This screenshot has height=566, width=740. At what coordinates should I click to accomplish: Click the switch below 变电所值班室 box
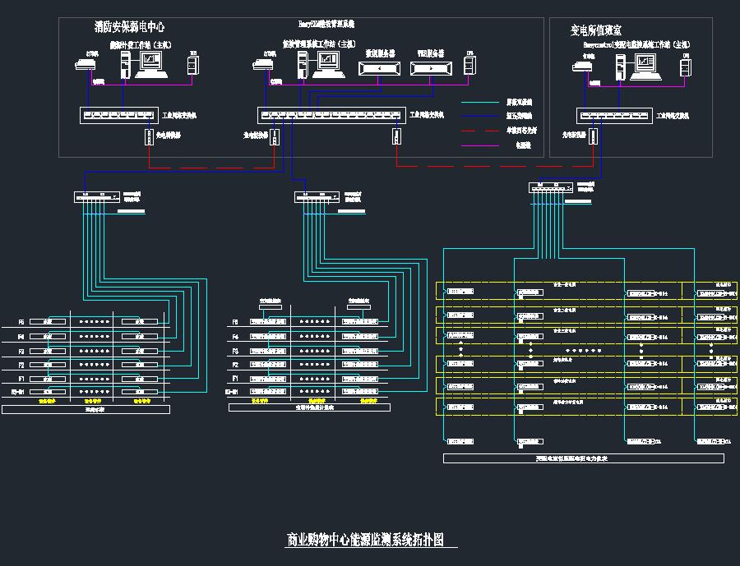(x=551, y=187)
